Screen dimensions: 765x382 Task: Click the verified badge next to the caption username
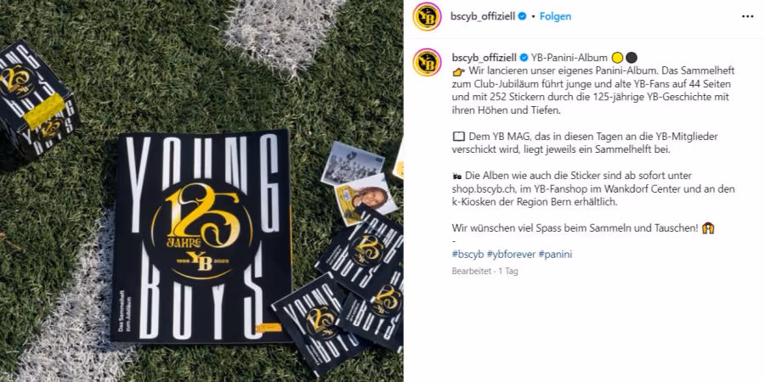524,58
